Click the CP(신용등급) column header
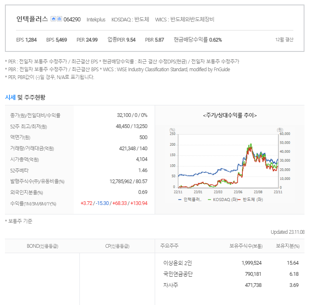 click(x=117, y=246)
